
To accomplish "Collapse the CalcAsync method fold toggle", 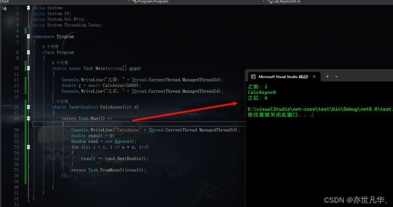I will click(28, 107).
